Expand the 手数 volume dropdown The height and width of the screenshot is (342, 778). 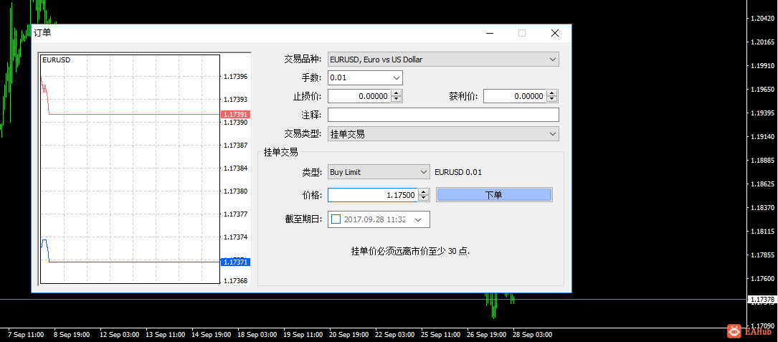click(396, 78)
